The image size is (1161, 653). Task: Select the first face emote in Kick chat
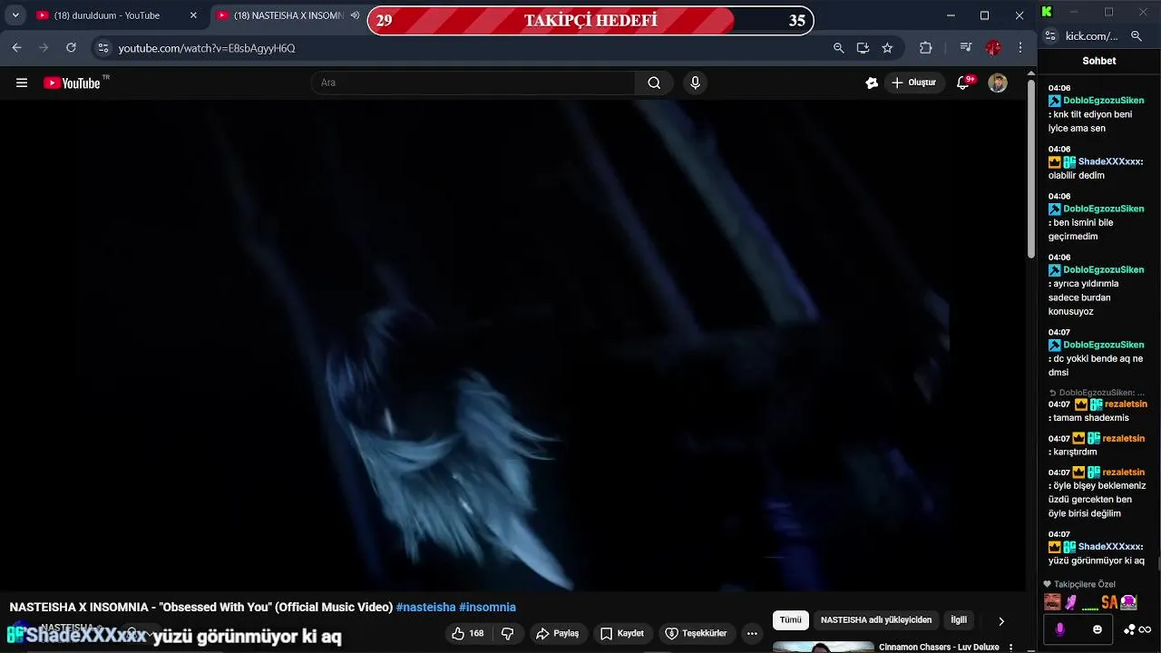(1052, 602)
